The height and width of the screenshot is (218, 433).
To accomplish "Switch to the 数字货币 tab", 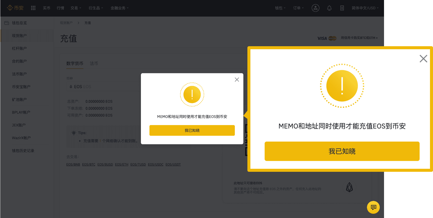I will click(x=75, y=64).
